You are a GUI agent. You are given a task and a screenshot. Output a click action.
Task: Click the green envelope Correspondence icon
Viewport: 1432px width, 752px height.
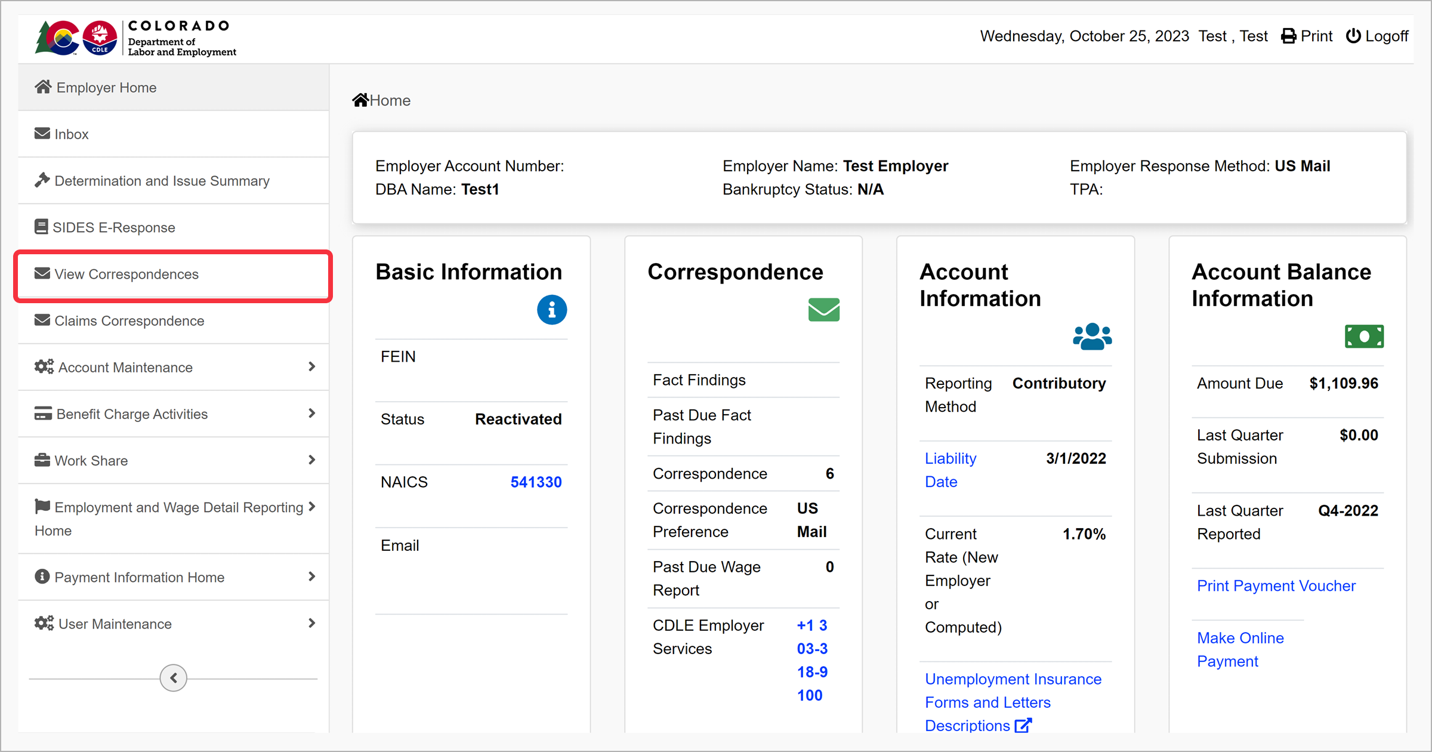[823, 310]
